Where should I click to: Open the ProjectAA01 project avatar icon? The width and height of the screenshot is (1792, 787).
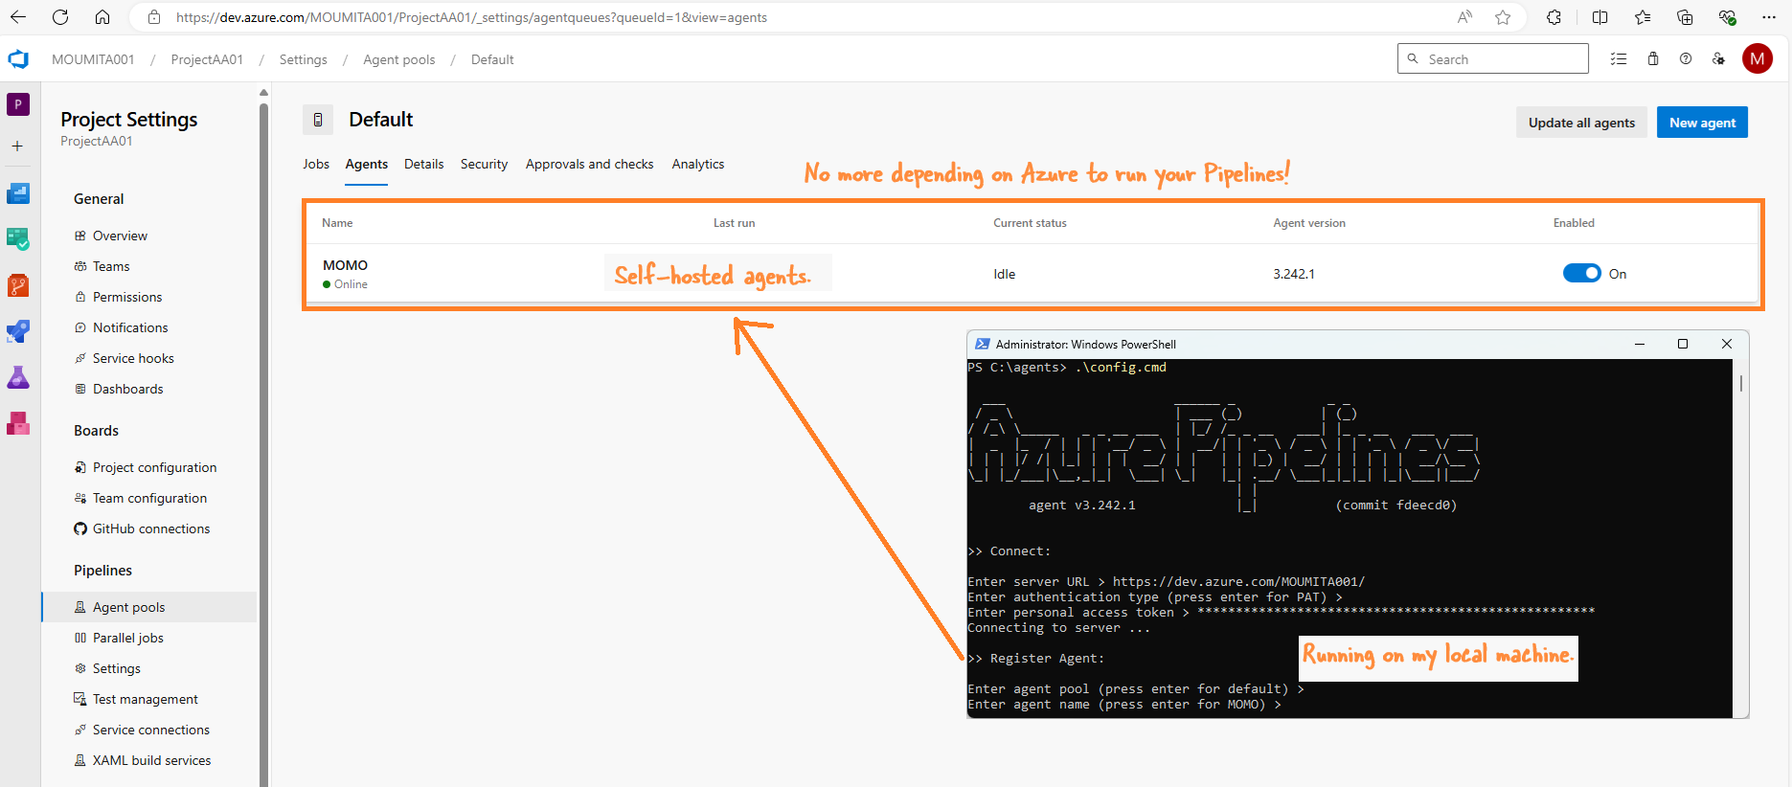pyautogui.click(x=18, y=104)
